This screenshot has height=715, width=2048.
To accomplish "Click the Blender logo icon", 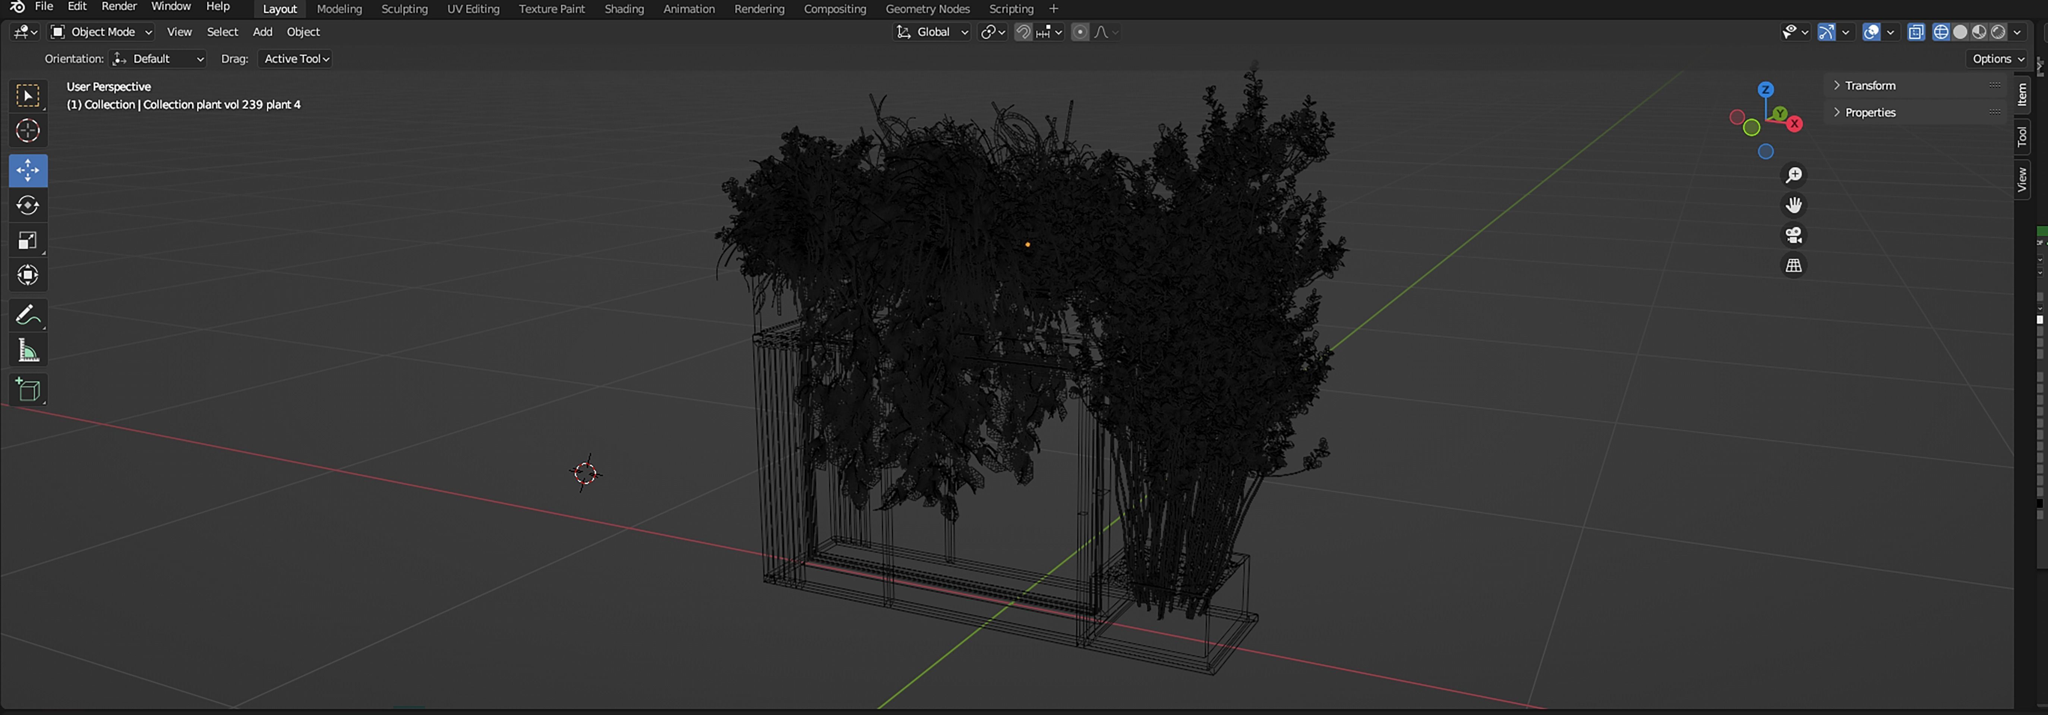I will pyautogui.click(x=17, y=7).
